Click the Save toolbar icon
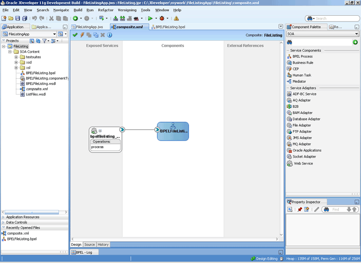Image resolution: width=361 pixels, height=263 pixels. click(x=18, y=19)
